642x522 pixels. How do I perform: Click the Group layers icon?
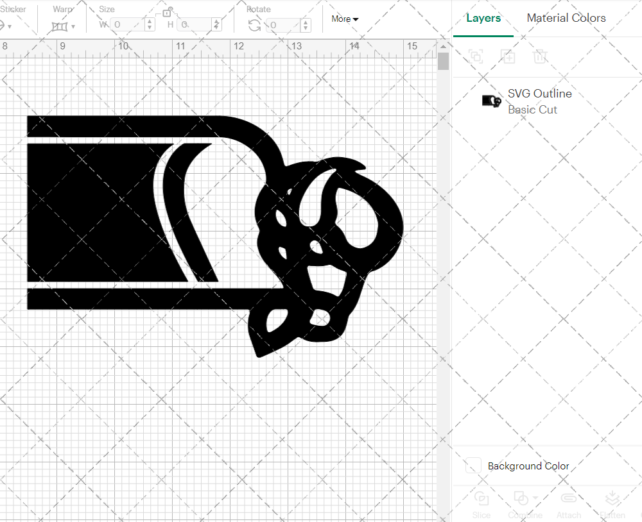click(476, 56)
